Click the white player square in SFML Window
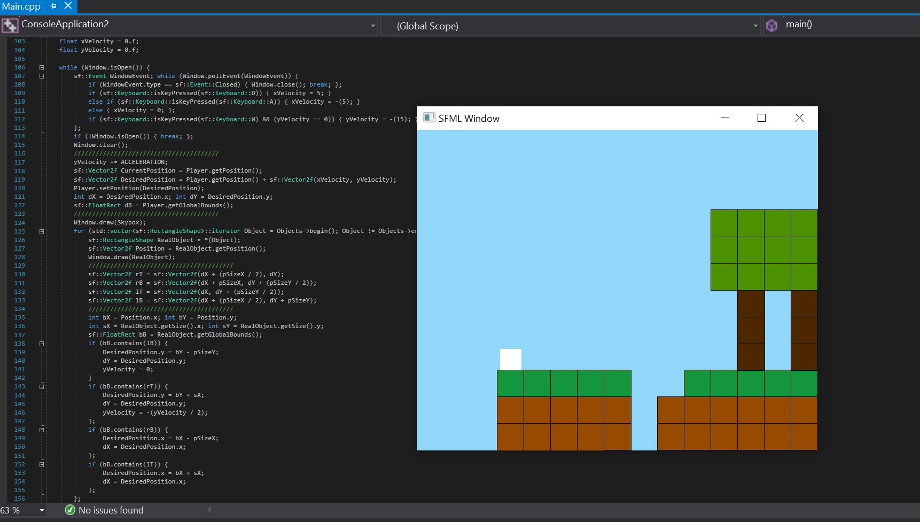This screenshot has width=920, height=522. [x=511, y=360]
